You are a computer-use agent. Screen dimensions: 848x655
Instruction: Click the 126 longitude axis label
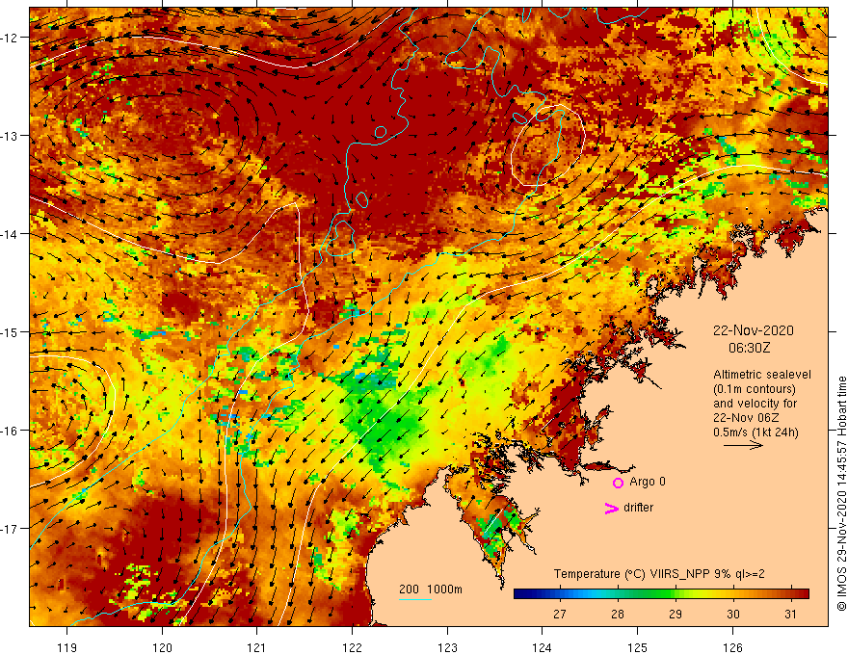point(732,647)
